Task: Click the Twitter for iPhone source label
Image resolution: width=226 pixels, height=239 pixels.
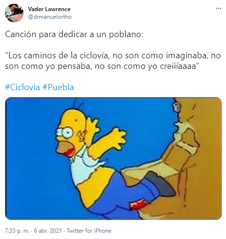Action: pos(89,231)
